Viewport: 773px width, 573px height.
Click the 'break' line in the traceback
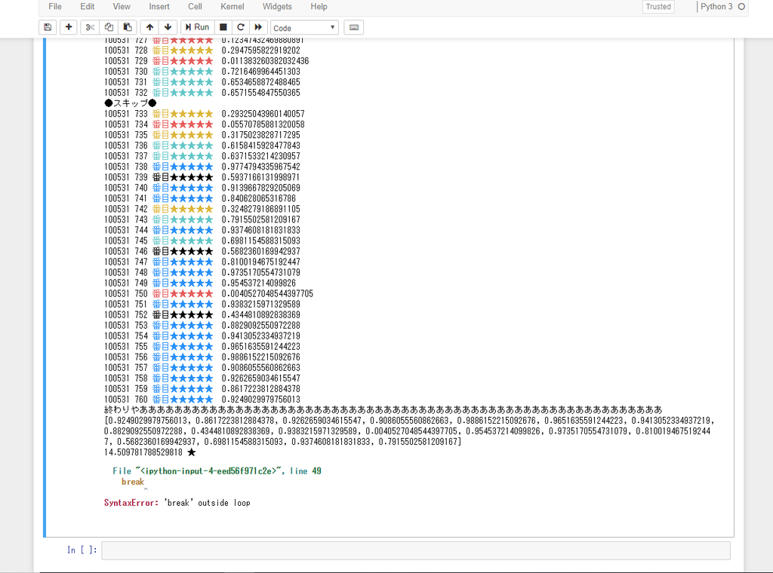pyautogui.click(x=133, y=482)
